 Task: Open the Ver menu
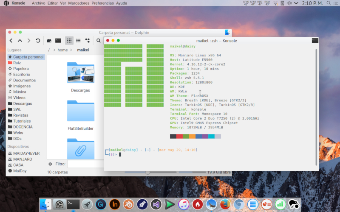click(63, 3)
